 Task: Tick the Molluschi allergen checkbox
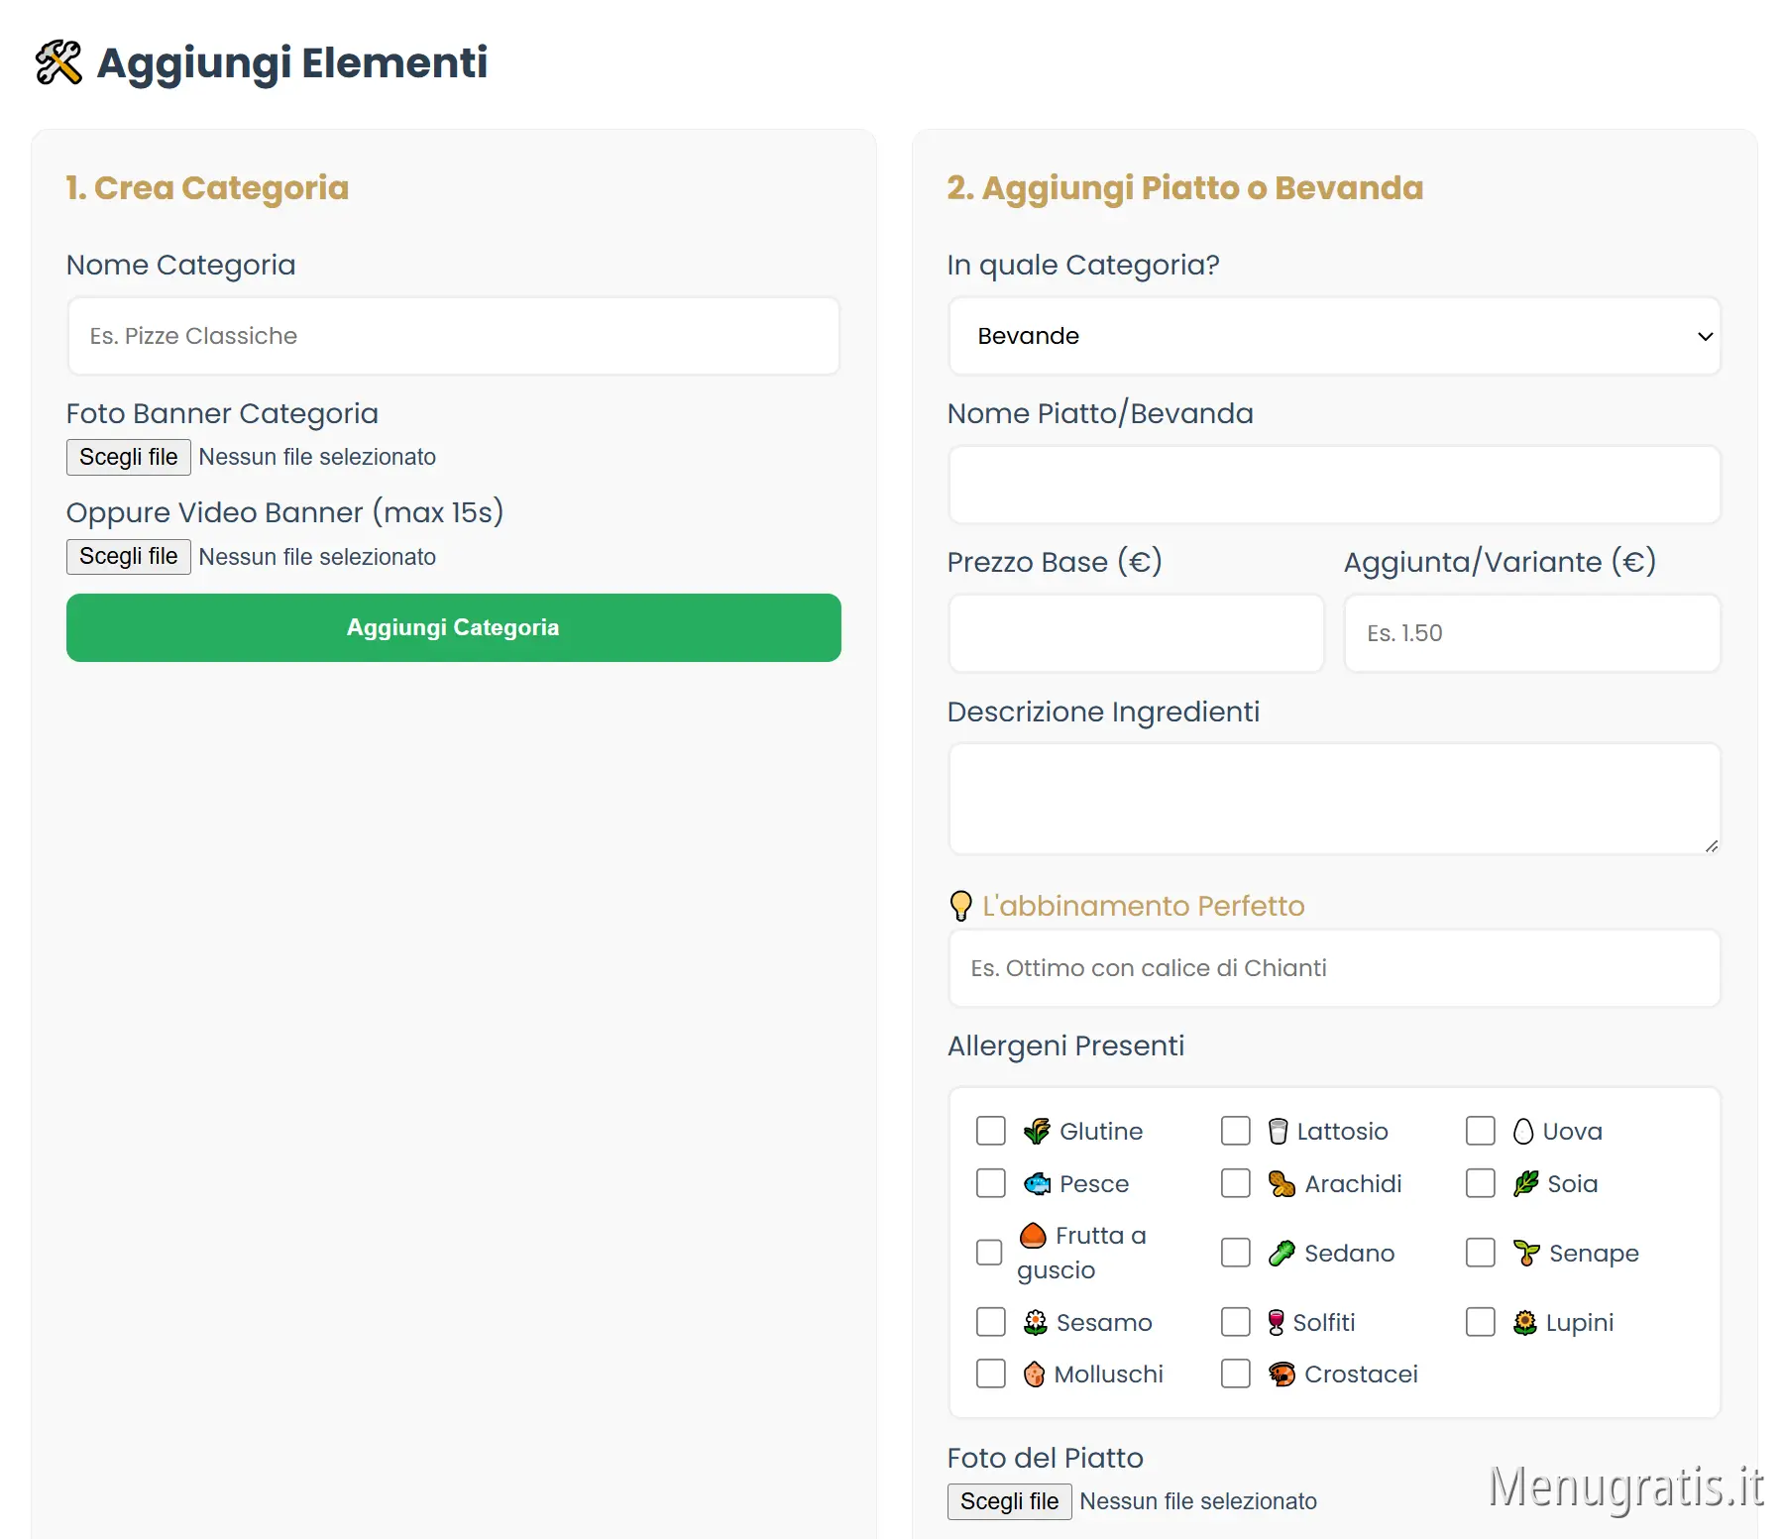tap(991, 1374)
